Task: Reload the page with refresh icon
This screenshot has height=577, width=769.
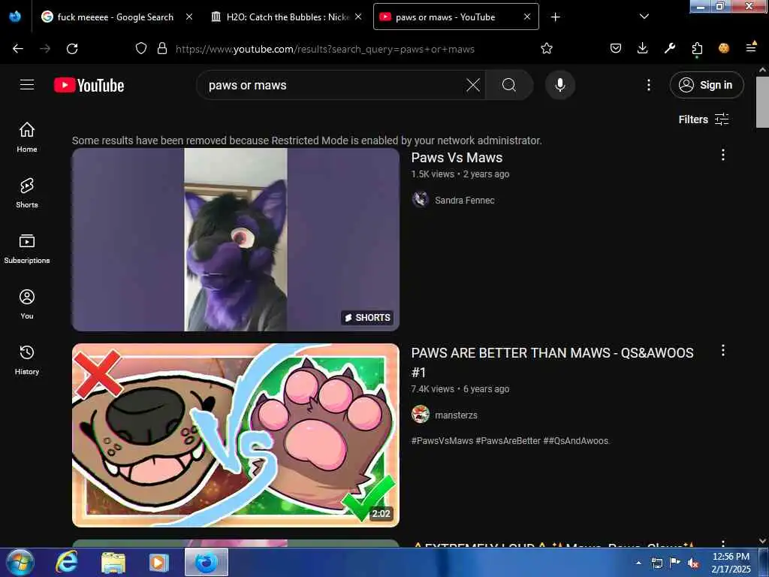Action: coord(72,49)
